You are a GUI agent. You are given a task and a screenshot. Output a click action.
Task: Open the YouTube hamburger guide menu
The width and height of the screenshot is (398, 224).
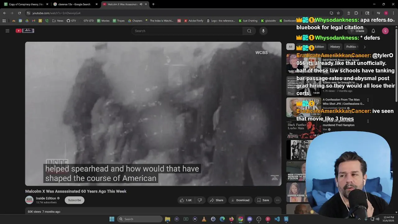point(7,31)
